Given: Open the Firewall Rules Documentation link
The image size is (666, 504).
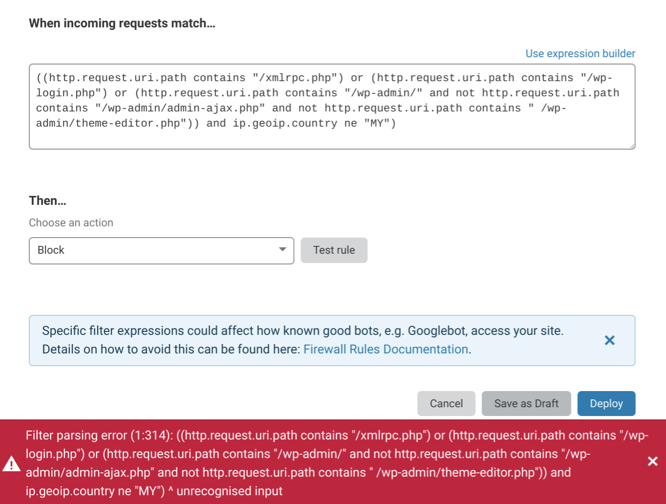Looking at the screenshot, I should (x=386, y=349).
